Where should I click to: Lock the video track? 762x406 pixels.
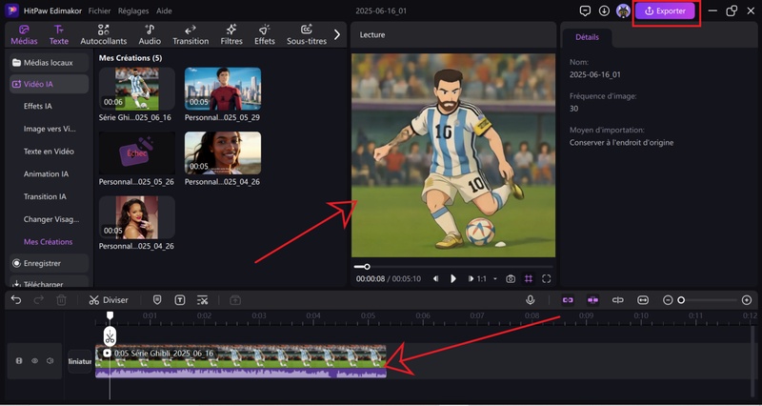(x=19, y=361)
